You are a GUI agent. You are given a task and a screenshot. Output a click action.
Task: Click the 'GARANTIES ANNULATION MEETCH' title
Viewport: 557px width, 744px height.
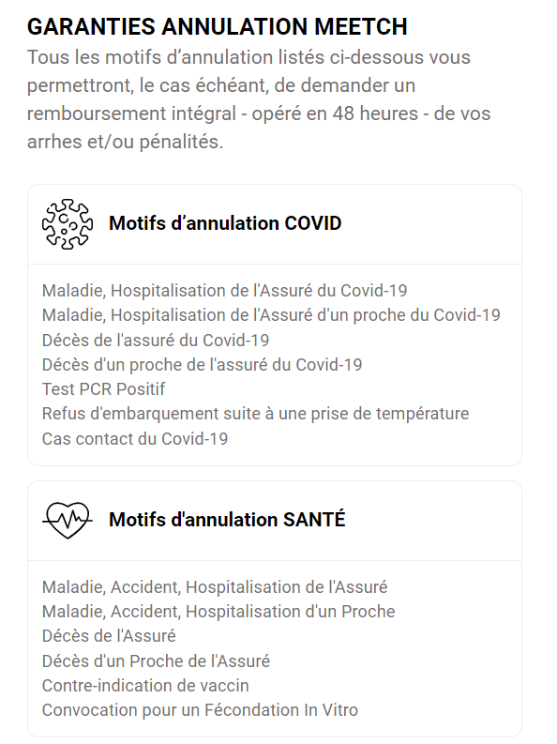218,26
